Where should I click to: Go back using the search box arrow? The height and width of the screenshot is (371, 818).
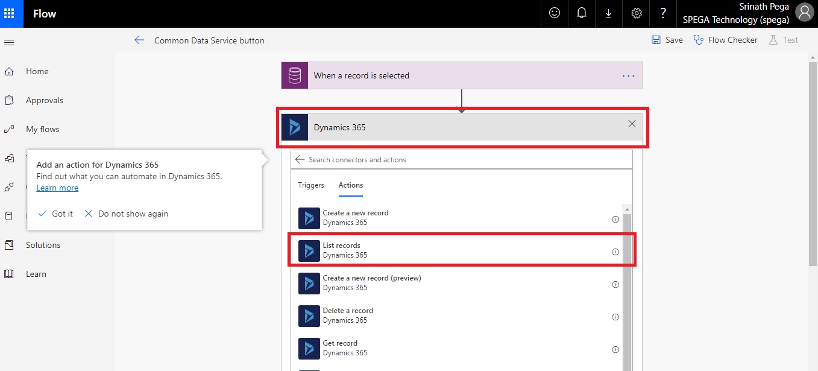coord(300,160)
